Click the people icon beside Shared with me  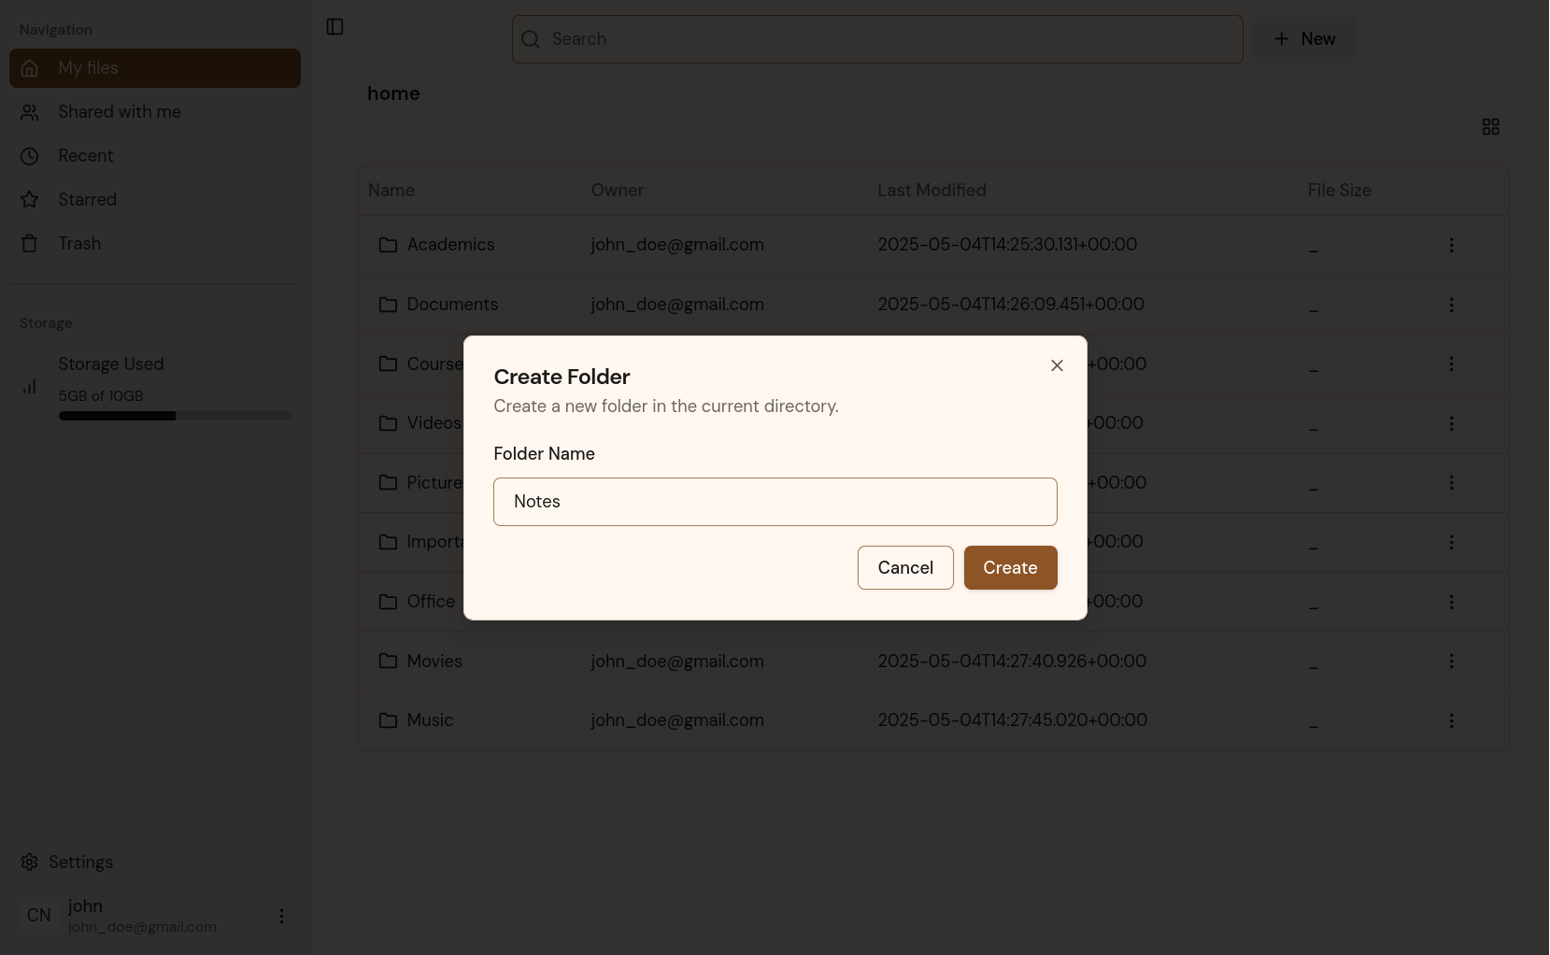30,112
